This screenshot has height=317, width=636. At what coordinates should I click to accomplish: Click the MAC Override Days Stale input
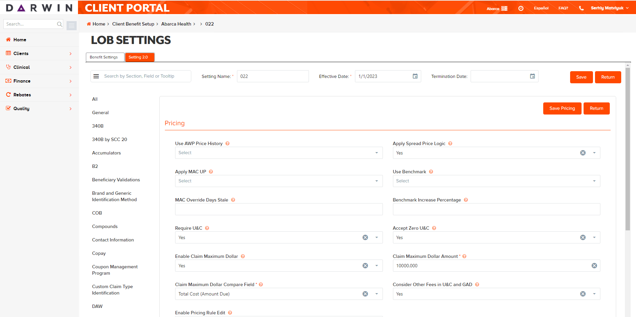tap(279, 209)
